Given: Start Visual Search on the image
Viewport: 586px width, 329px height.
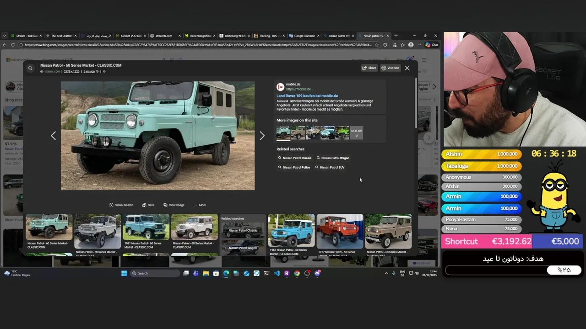Looking at the screenshot, I should pyautogui.click(x=121, y=205).
